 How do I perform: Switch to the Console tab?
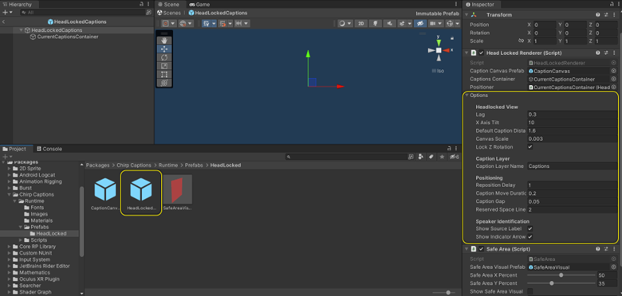(x=49, y=149)
